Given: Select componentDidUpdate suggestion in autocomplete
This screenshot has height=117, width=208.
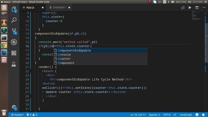Looking at the screenshot, I should pyautogui.click(x=100, y=50).
